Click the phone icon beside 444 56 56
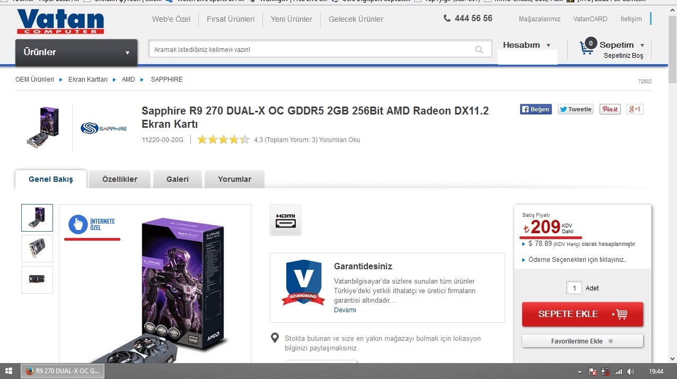 (447, 19)
